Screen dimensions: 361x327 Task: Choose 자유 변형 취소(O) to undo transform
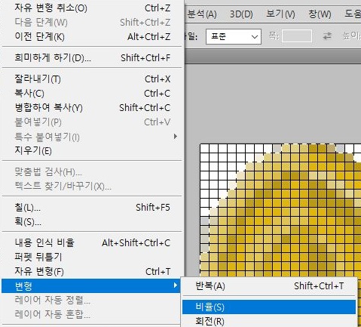coord(92,8)
